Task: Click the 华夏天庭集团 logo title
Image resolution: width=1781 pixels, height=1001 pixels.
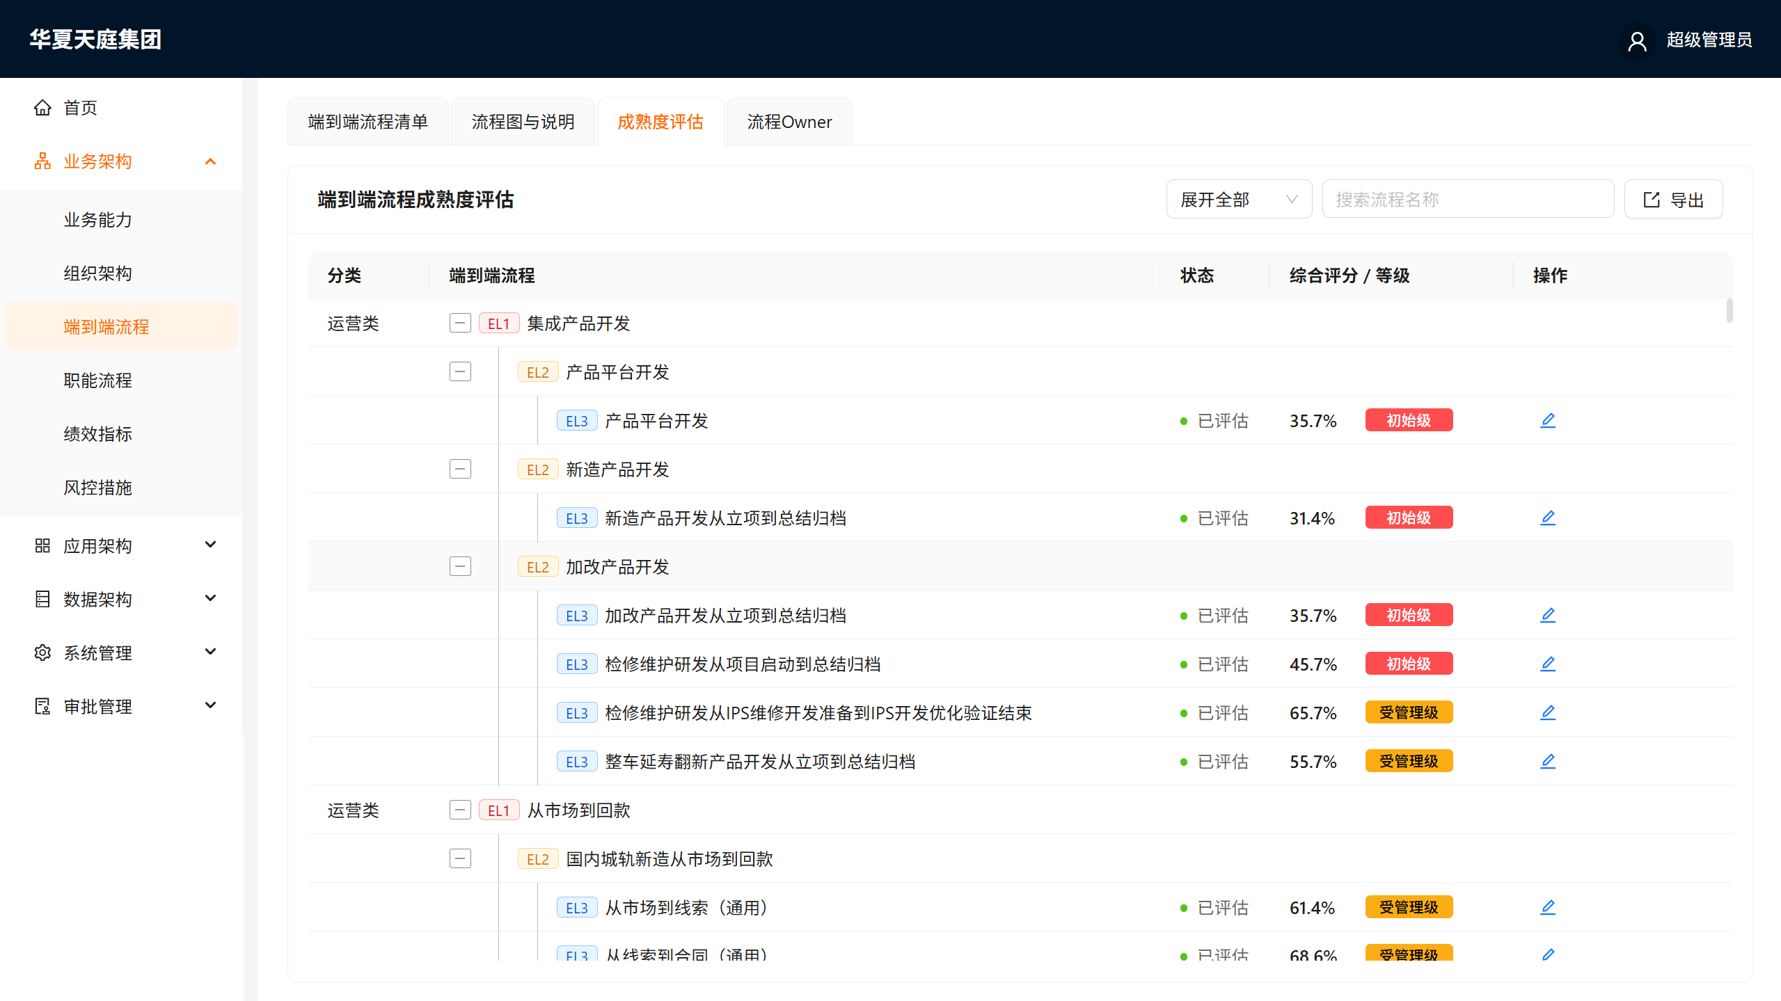Action: [95, 39]
